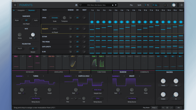Click the velocity 25.0 % value field
The height and width of the screenshot is (110, 196).
pyautogui.click(x=55, y=29)
